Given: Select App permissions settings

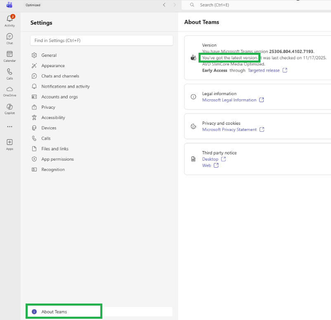Looking at the screenshot, I should point(102,159).
